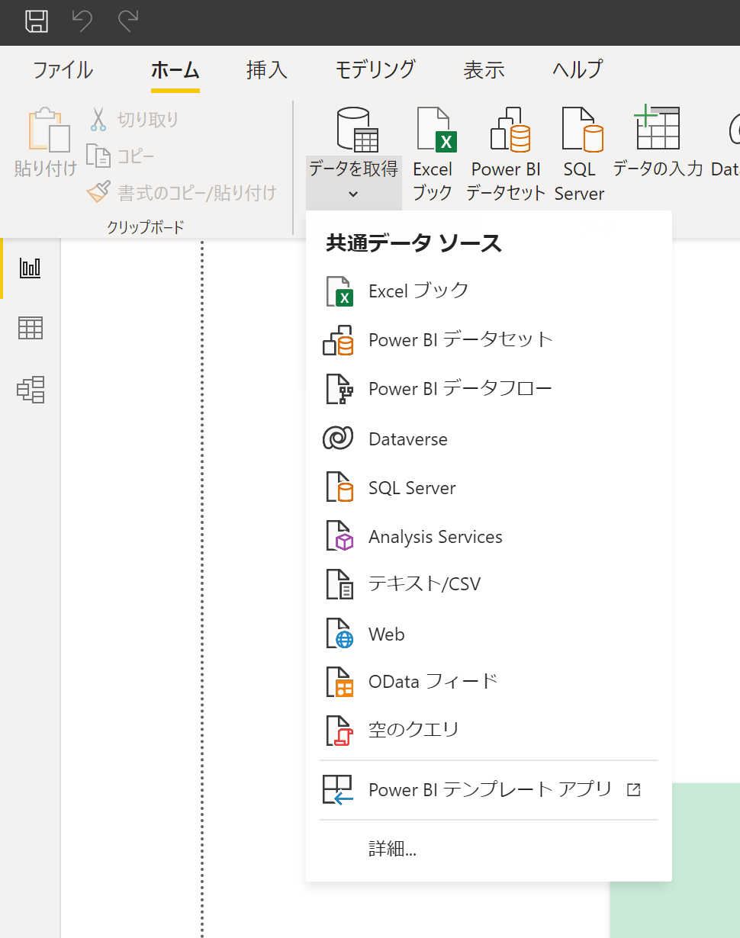Open the Model view icon in sidebar
This screenshot has height=938, width=740.
(31, 390)
